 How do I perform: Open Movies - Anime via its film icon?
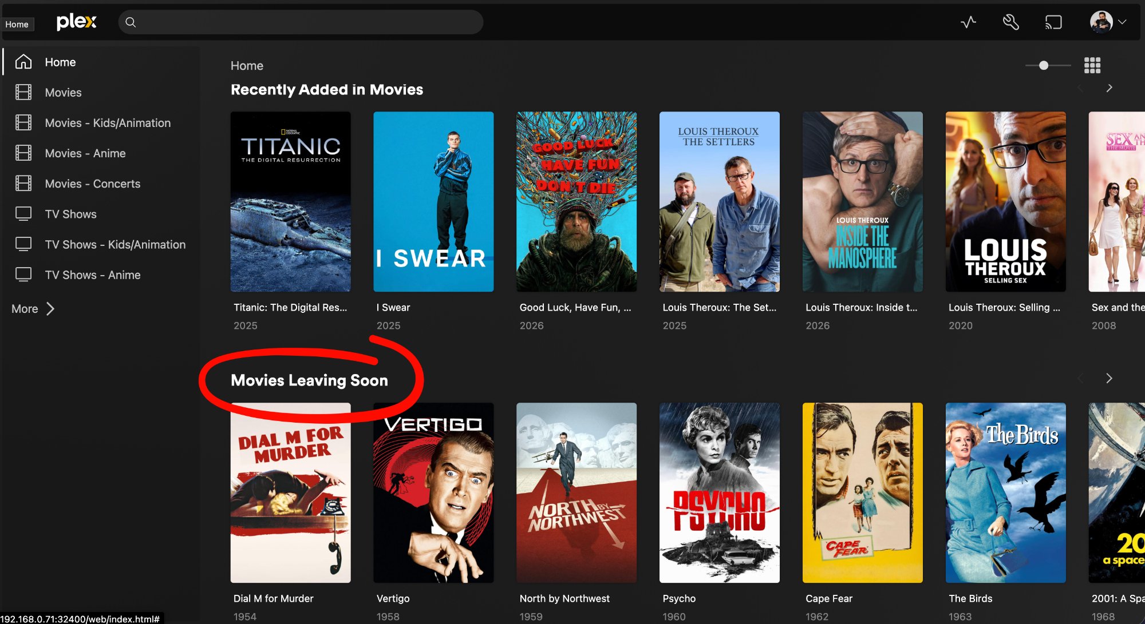(23, 153)
